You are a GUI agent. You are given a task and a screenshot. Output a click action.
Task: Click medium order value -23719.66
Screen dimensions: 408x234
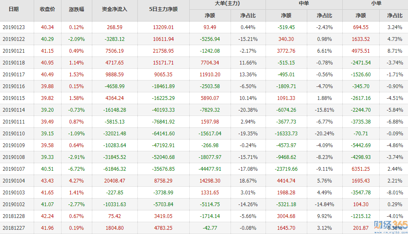click(286, 169)
